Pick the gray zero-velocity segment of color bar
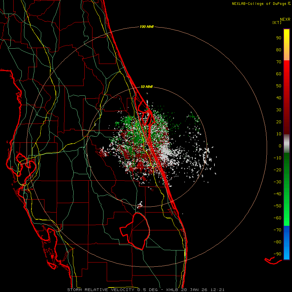This screenshot has height=292, width=292. pyautogui.click(x=286, y=144)
